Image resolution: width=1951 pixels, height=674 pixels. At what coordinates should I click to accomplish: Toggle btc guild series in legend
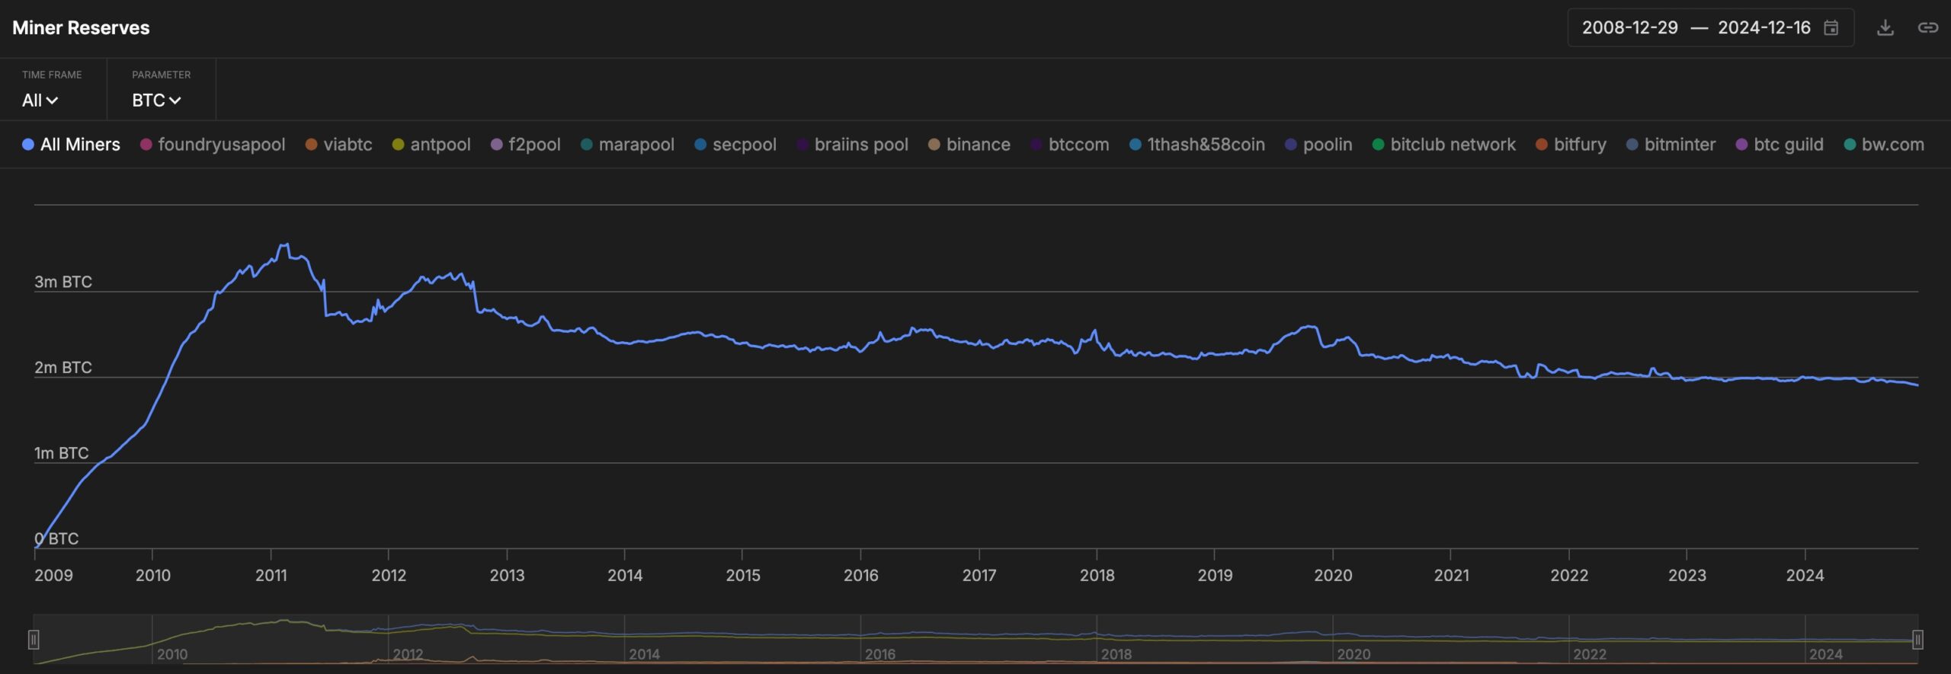click(1780, 145)
